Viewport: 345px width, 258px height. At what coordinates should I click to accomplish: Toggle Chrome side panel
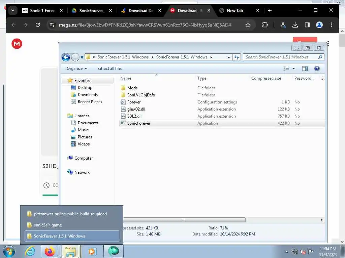307,25
